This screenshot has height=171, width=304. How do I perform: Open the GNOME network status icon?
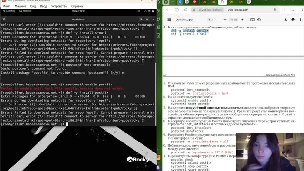coord(145,11)
